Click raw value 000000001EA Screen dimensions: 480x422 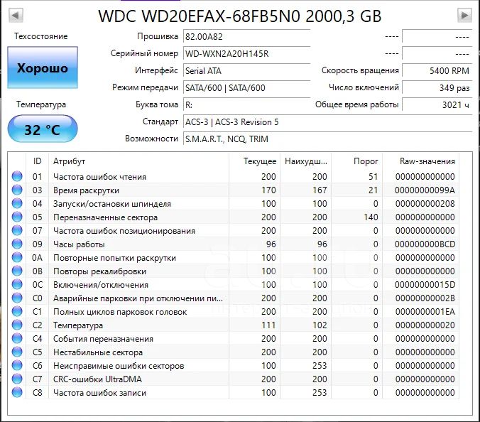[425, 312]
